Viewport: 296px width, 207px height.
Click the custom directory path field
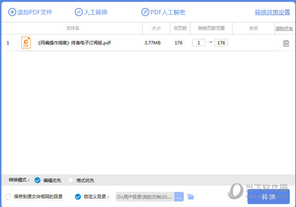(x=145, y=197)
